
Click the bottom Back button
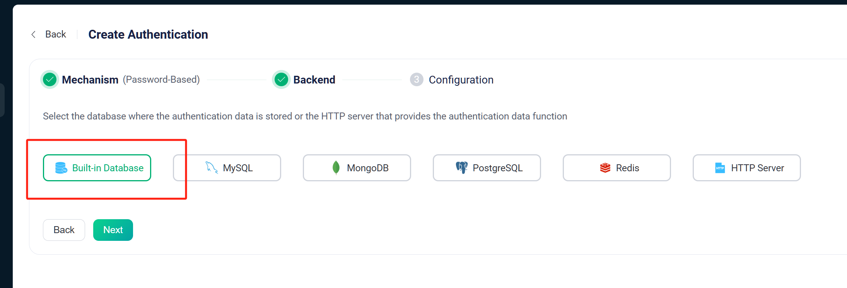pos(64,230)
